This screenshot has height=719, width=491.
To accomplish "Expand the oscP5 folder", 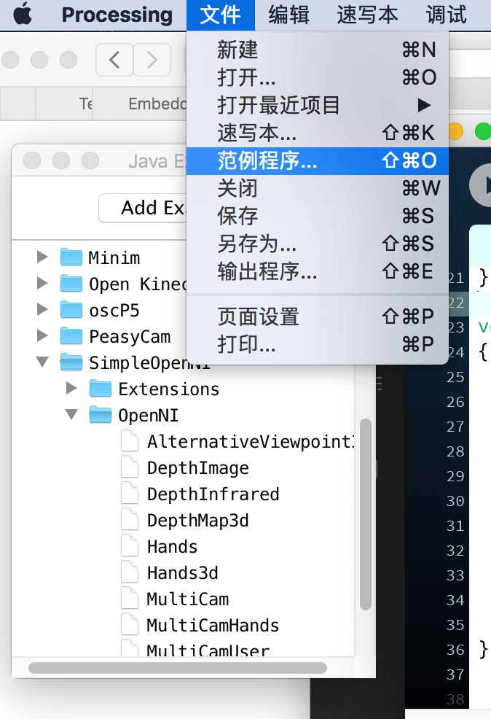I will pos(42,309).
